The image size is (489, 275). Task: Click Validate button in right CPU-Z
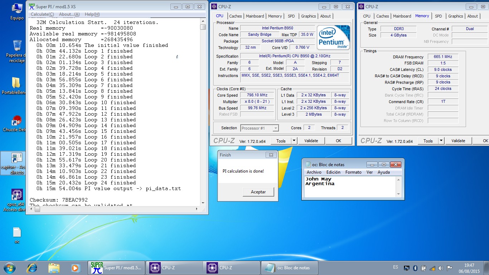(x=458, y=141)
